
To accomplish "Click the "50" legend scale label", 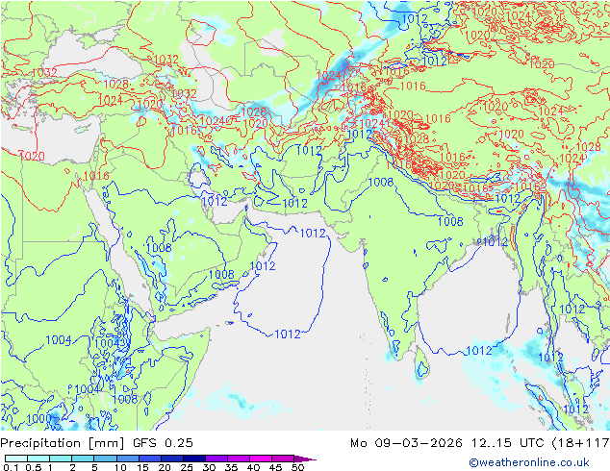I will click(298, 467).
